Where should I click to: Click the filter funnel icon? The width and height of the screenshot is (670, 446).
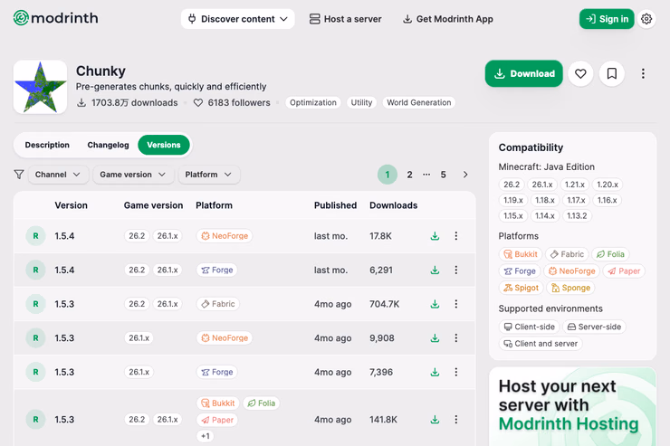tap(19, 175)
